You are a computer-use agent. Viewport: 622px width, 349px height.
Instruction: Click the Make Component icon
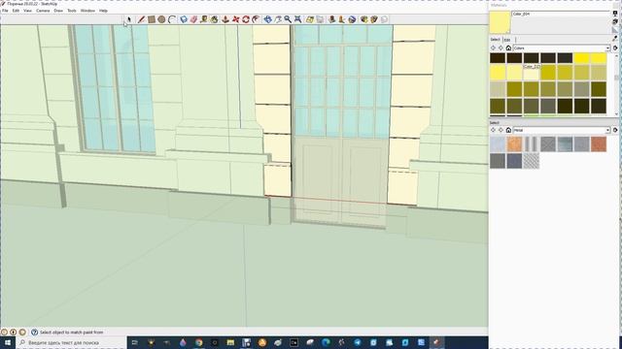(184, 19)
